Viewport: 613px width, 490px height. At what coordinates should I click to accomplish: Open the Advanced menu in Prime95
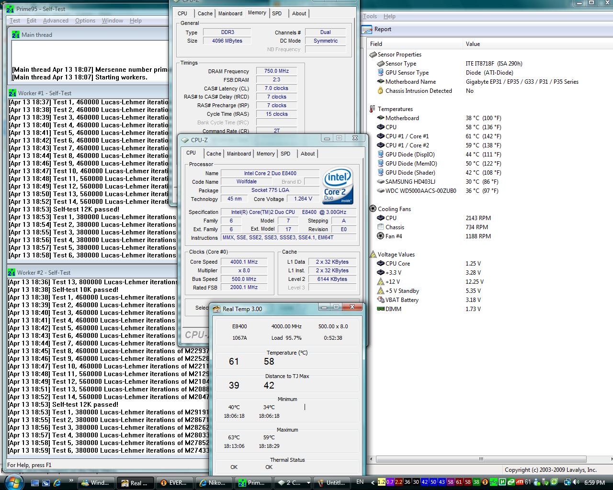pos(56,21)
